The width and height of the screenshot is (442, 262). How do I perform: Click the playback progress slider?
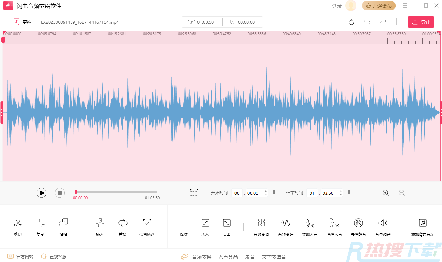pyautogui.click(x=116, y=192)
